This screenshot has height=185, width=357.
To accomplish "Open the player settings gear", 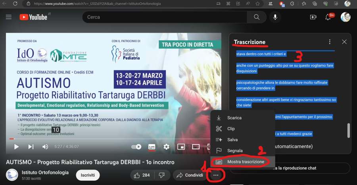I will [x=167, y=146].
